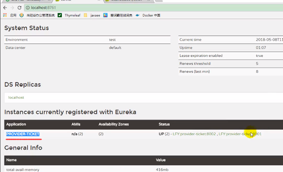
Task: Click the Renews (last min) value 8
Action: [x=257, y=72]
